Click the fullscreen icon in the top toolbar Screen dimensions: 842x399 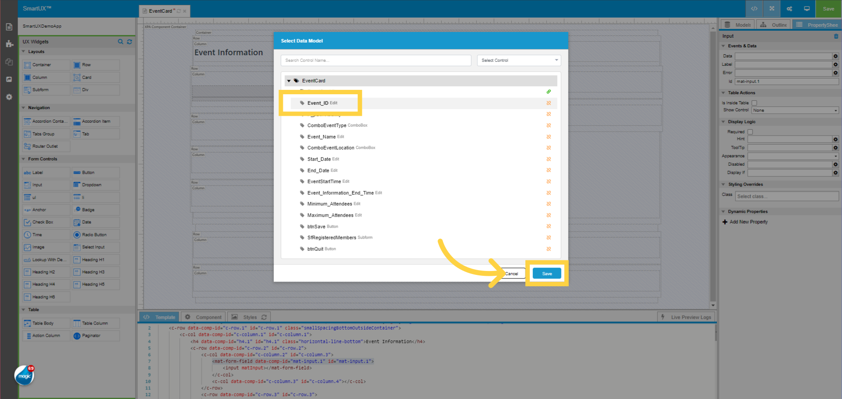coord(771,8)
